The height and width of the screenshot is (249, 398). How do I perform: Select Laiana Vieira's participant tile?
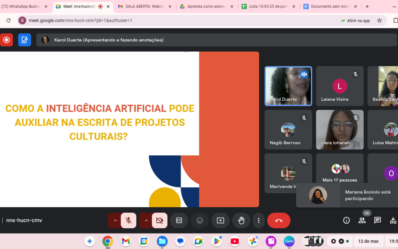tap(340, 86)
